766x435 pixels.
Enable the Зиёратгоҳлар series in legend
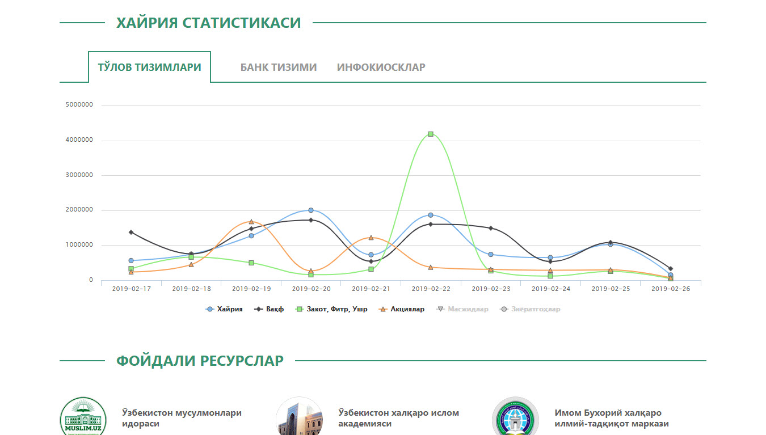(x=530, y=309)
